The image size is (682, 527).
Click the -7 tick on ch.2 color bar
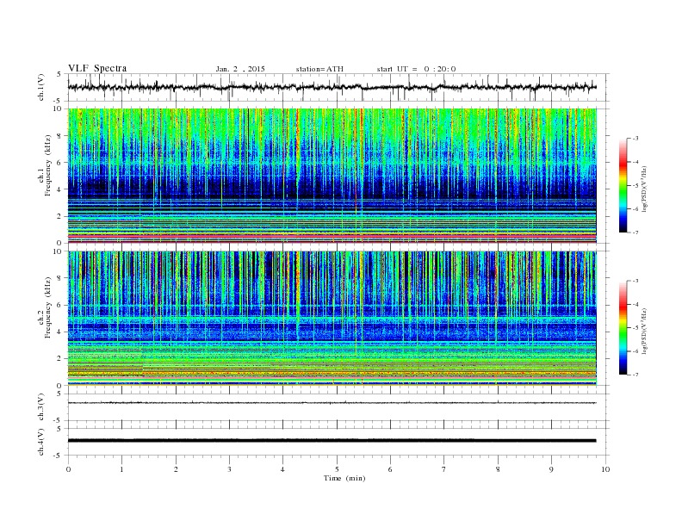(635, 375)
